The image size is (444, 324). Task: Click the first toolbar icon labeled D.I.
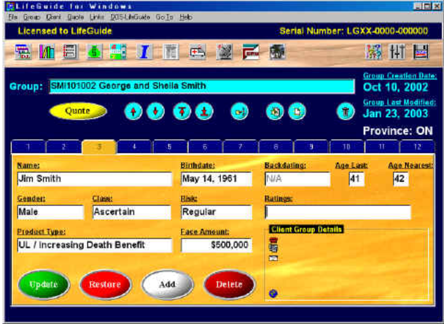pos(23,52)
